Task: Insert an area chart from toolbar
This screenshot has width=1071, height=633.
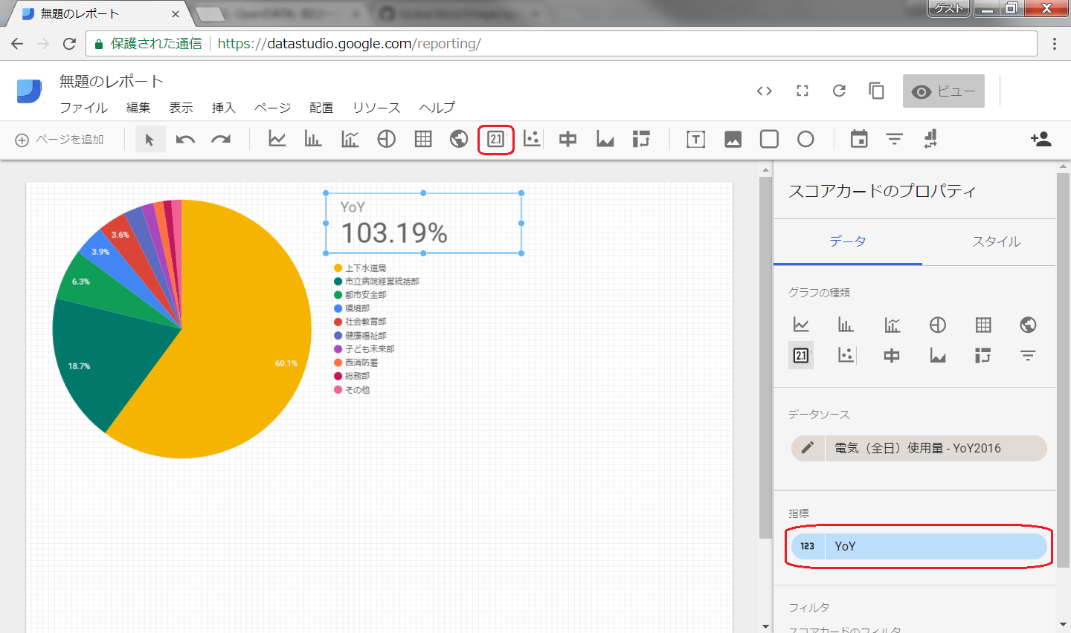Action: (605, 139)
